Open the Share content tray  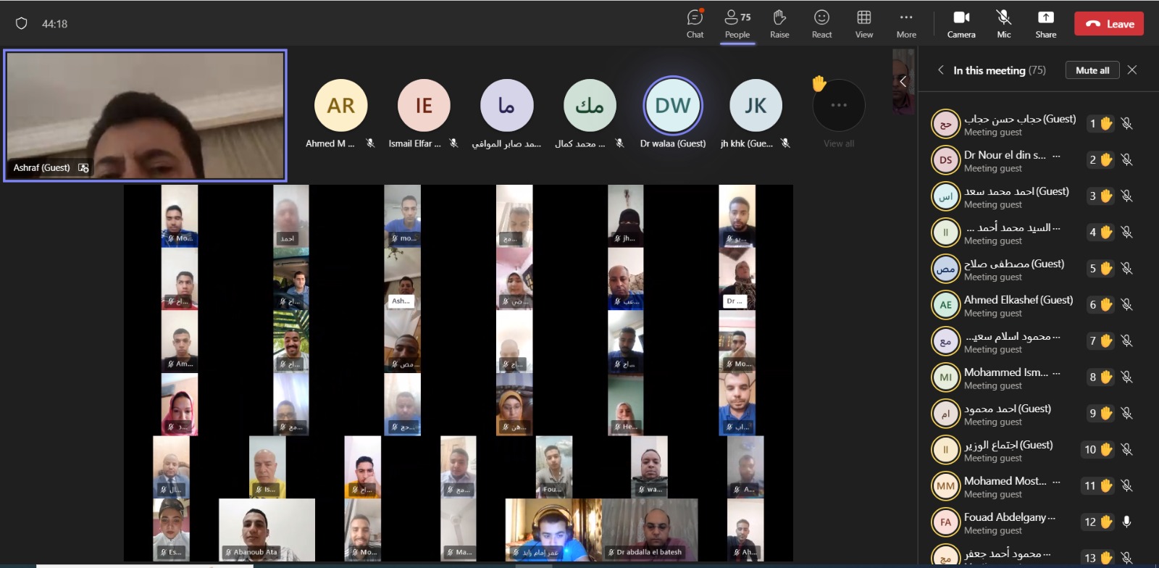1045,24
